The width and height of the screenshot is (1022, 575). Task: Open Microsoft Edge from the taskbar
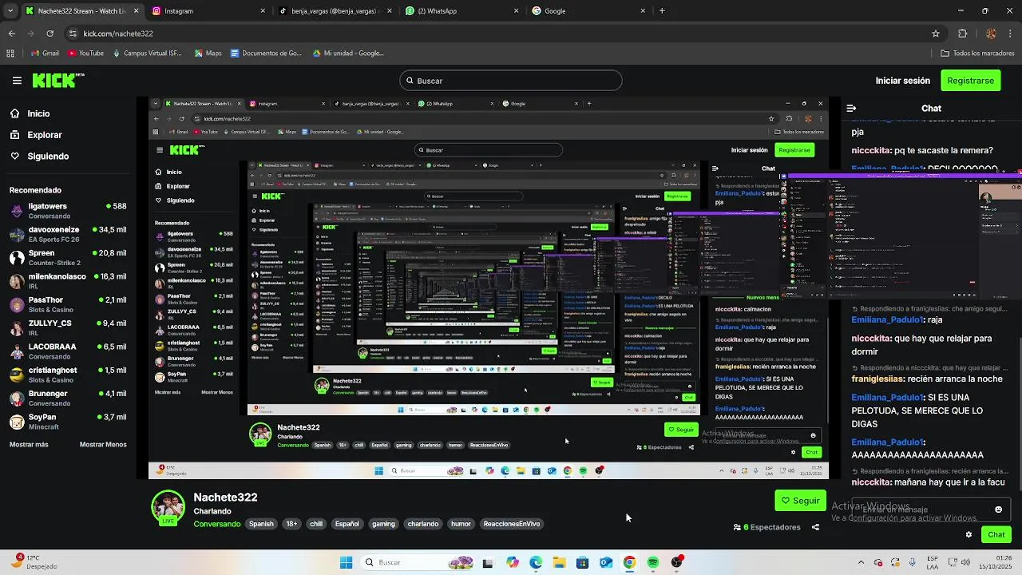click(x=536, y=563)
